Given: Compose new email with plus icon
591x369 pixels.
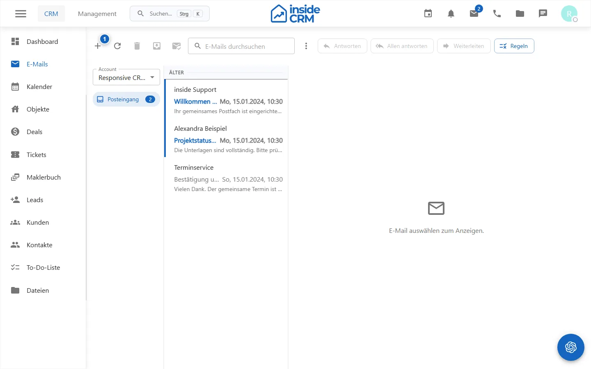Looking at the screenshot, I should (x=98, y=46).
